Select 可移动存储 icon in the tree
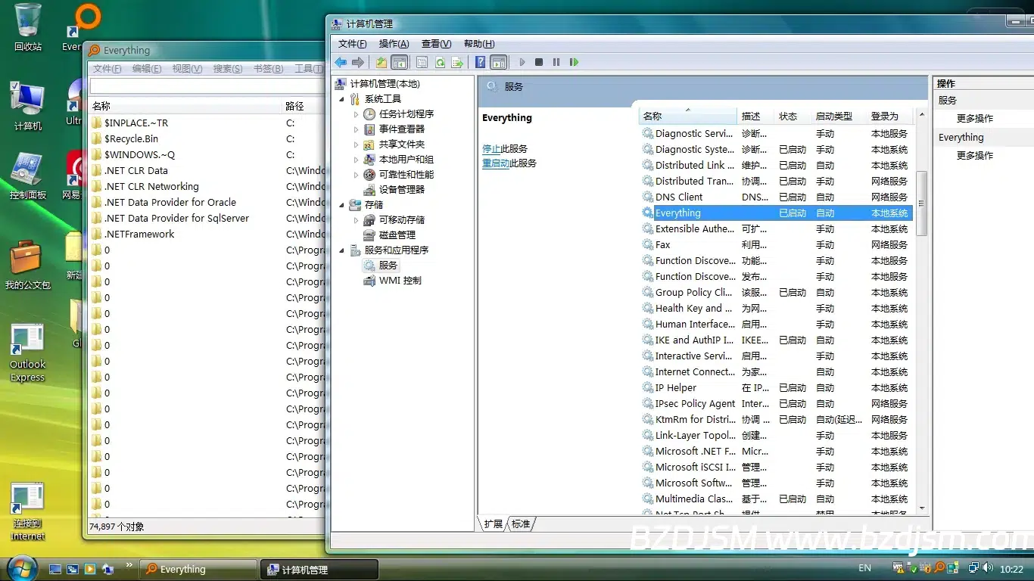This screenshot has height=581, width=1034. pos(369,220)
